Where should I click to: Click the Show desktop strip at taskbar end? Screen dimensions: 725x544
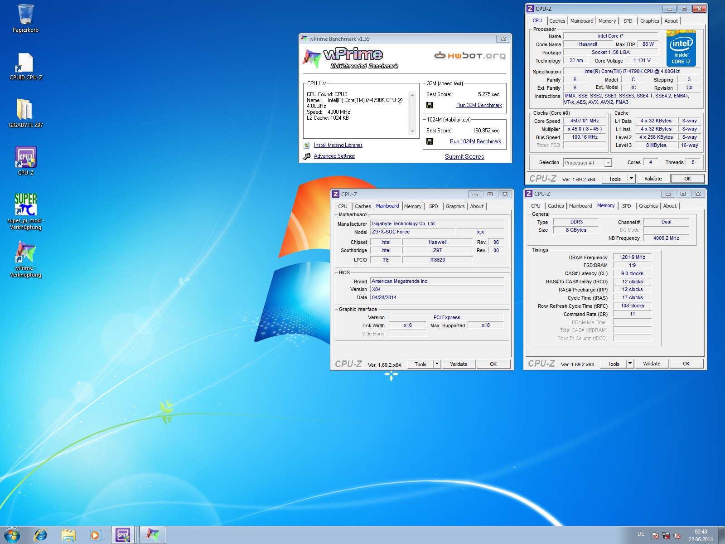721,535
